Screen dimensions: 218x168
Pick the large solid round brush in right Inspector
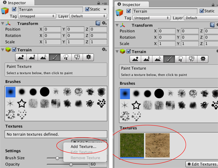[159, 94]
